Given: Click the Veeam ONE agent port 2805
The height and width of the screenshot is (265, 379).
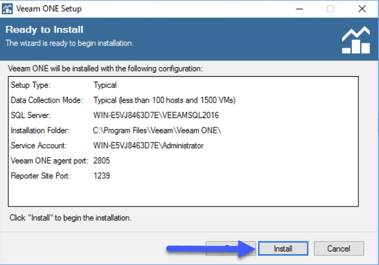Looking at the screenshot, I should coord(102,161).
